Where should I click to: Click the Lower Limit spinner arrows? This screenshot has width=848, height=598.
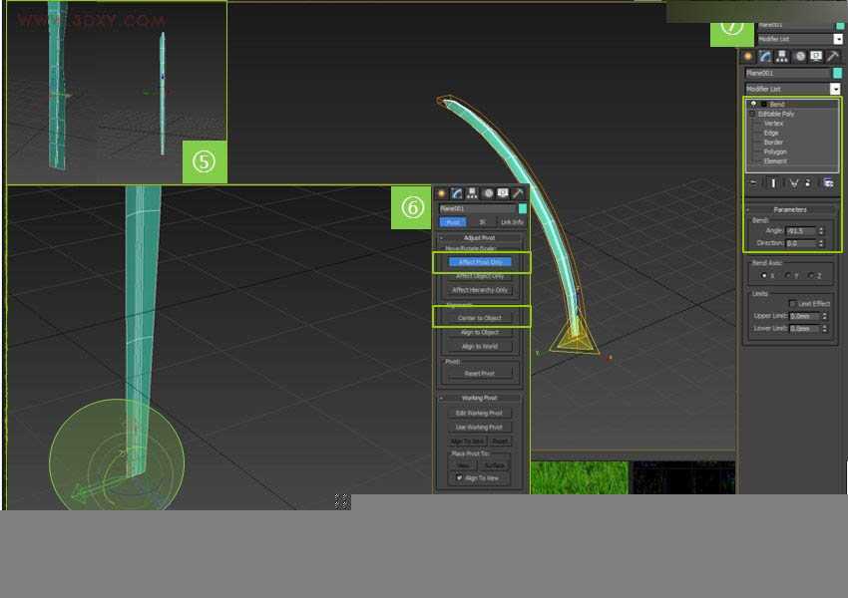point(825,329)
